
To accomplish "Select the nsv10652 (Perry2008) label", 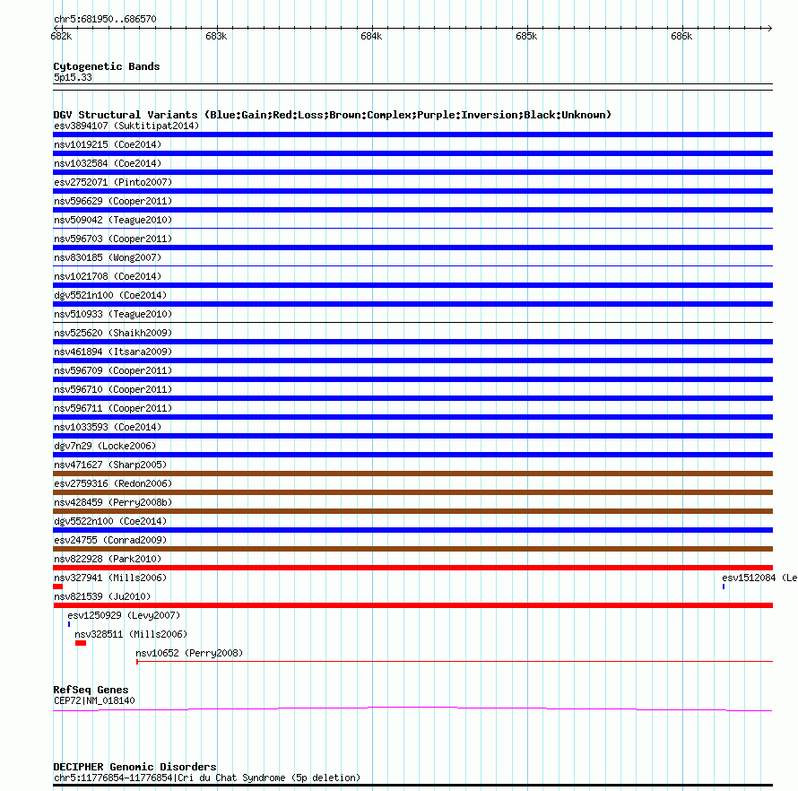I will click(189, 653).
